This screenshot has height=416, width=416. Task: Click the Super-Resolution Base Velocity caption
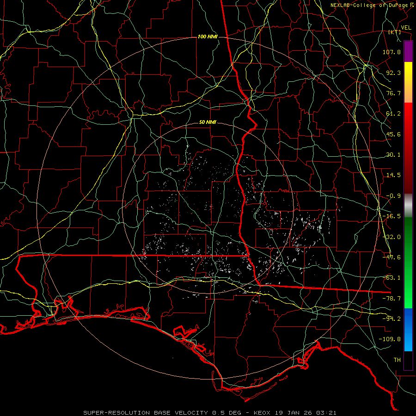click(209, 413)
